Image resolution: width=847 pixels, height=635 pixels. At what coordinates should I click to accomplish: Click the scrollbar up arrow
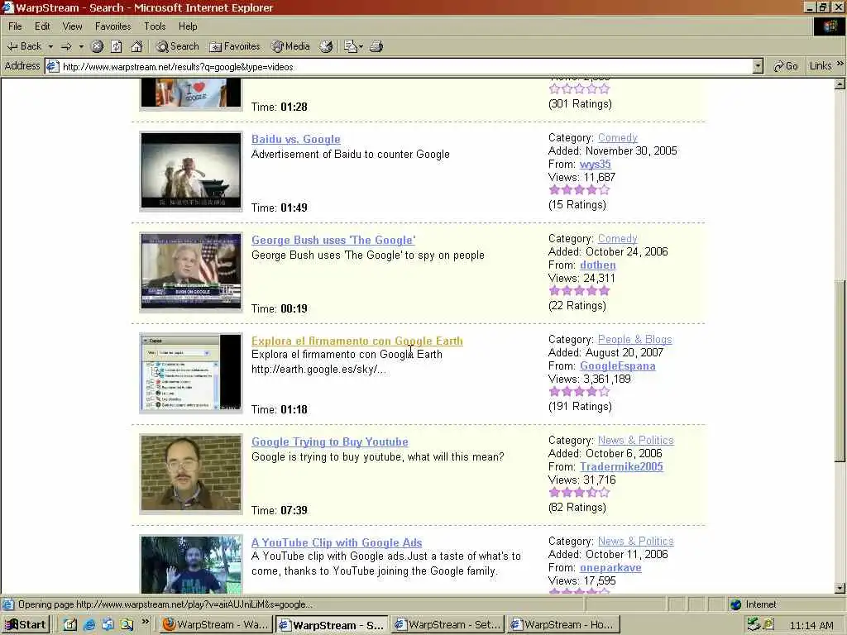840,84
